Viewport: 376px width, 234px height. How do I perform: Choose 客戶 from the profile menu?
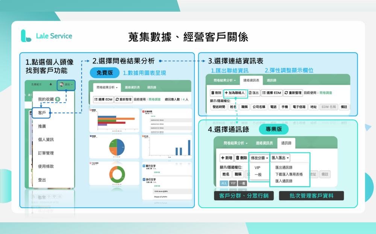[42, 113]
